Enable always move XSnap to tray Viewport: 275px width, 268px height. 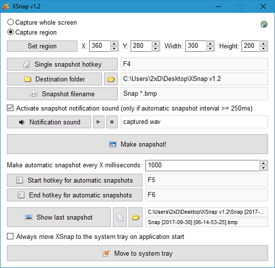[10, 236]
